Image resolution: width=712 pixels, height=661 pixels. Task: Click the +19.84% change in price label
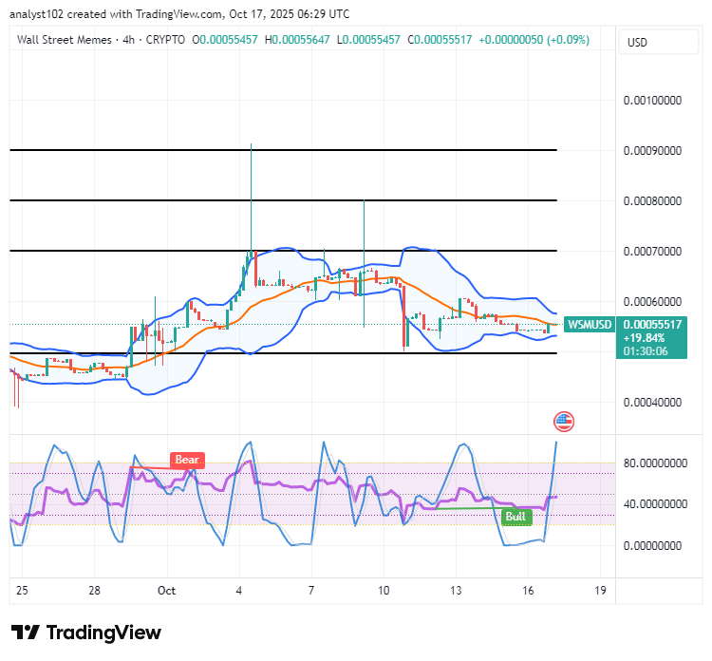tap(644, 338)
